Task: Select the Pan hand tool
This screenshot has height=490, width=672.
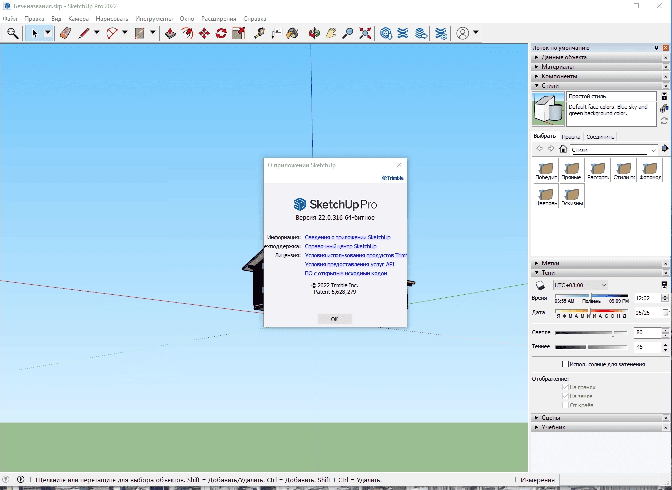Action: tap(331, 33)
